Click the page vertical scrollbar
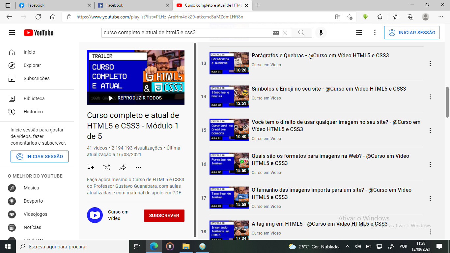The height and width of the screenshot is (253, 450). click(447, 102)
